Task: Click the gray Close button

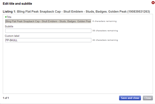Action: pos(148,98)
